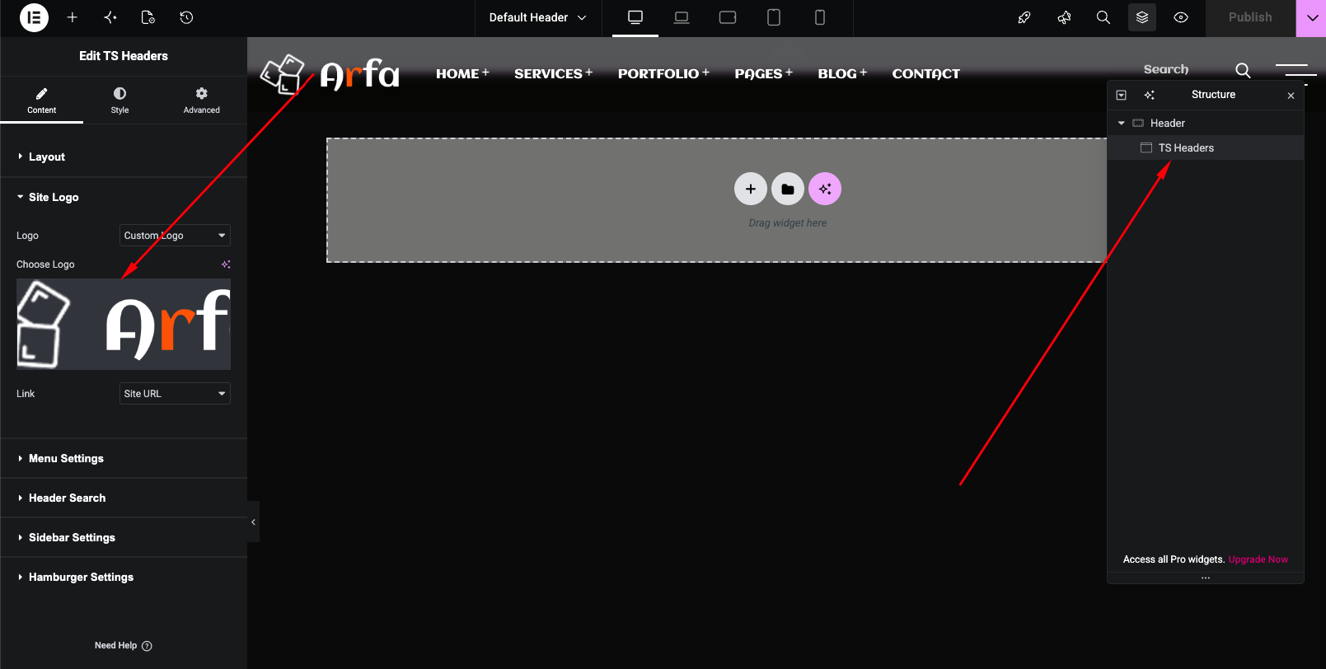Viewport: 1326px width, 669px height.
Task: Switch to desktop device view
Action: click(635, 17)
